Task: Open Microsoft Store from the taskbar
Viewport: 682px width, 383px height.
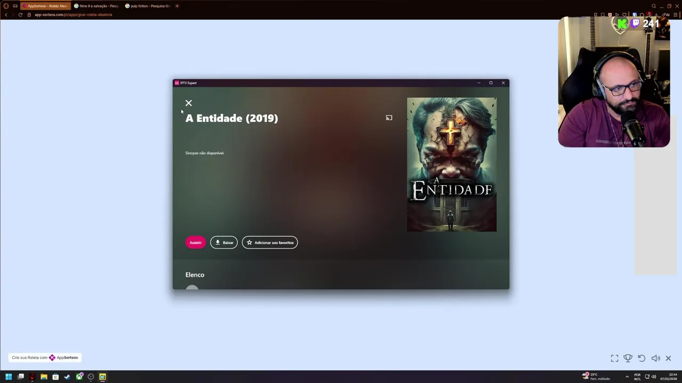Action: pyautogui.click(x=55, y=377)
